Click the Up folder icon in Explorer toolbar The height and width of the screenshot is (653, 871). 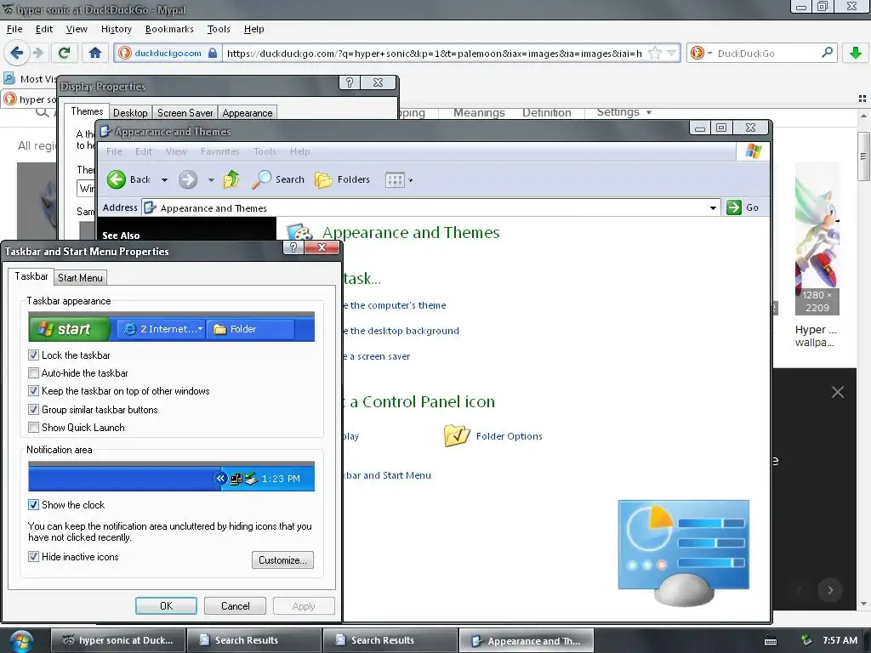(x=231, y=179)
